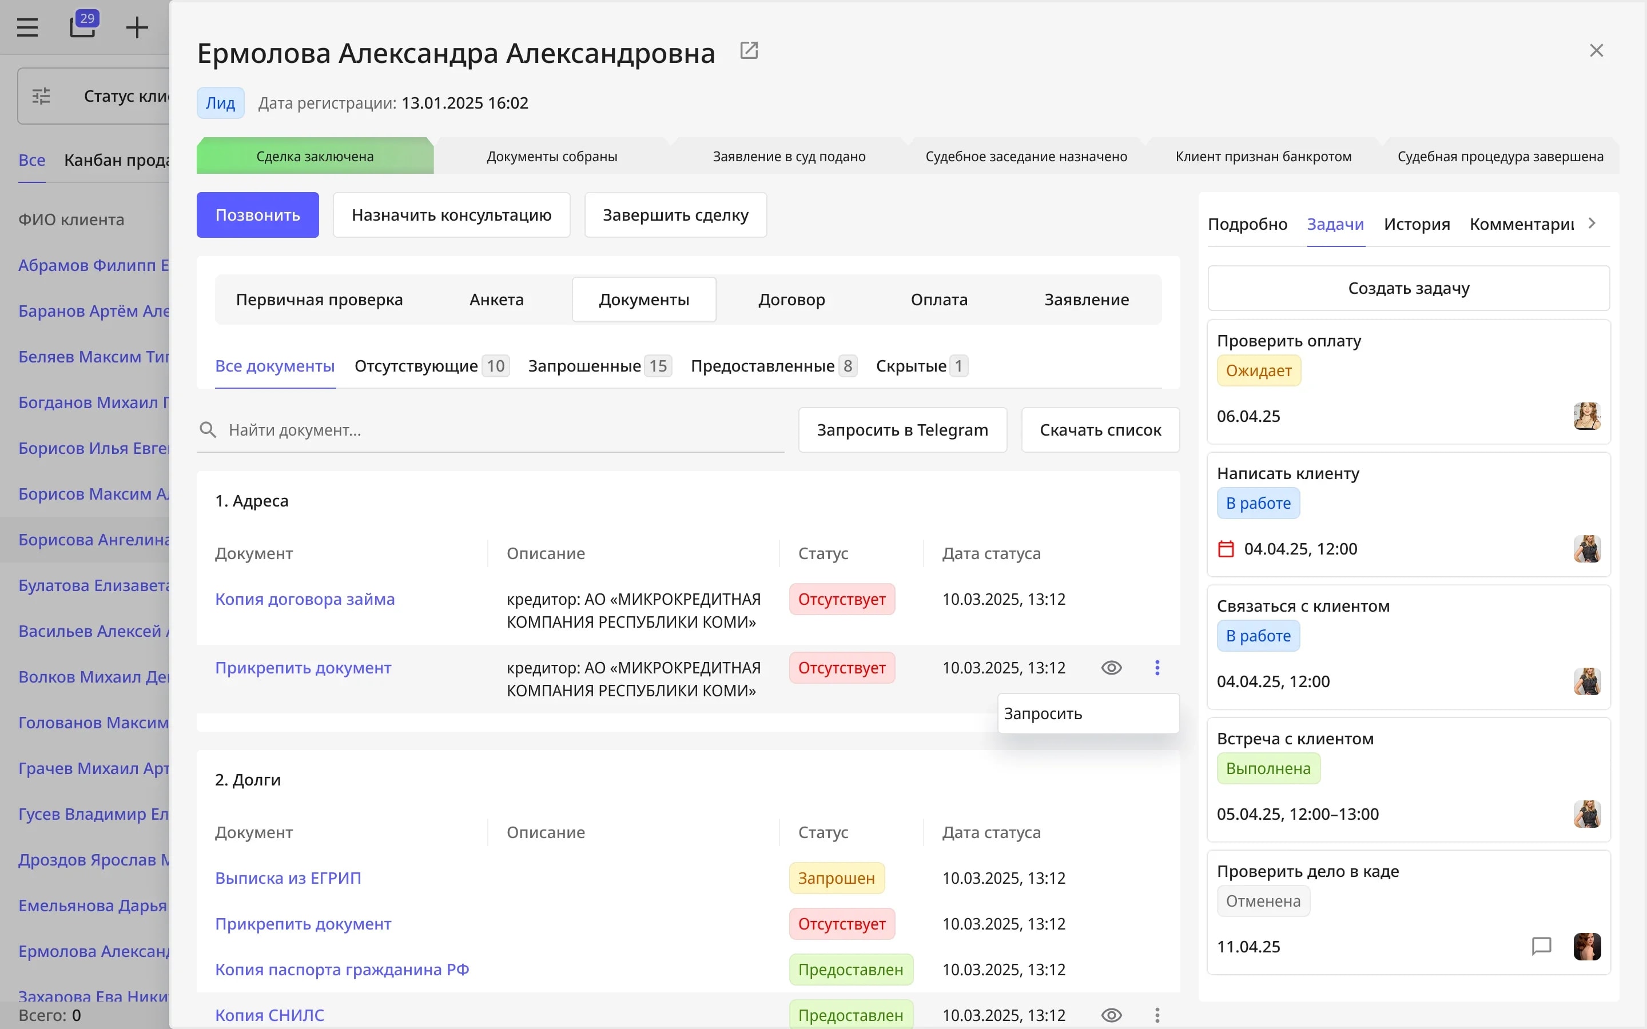Switch to the История tab
Image resolution: width=1647 pixels, height=1029 pixels.
pos(1417,224)
